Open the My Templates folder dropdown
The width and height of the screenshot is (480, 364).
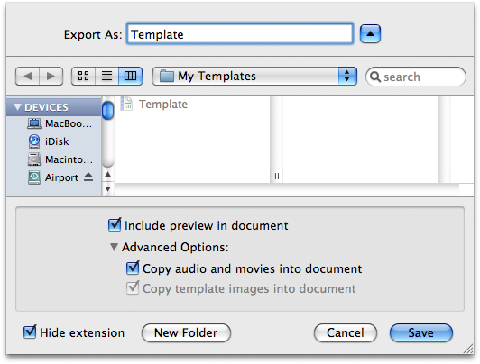pyautogui.click(x=254, y=76)
